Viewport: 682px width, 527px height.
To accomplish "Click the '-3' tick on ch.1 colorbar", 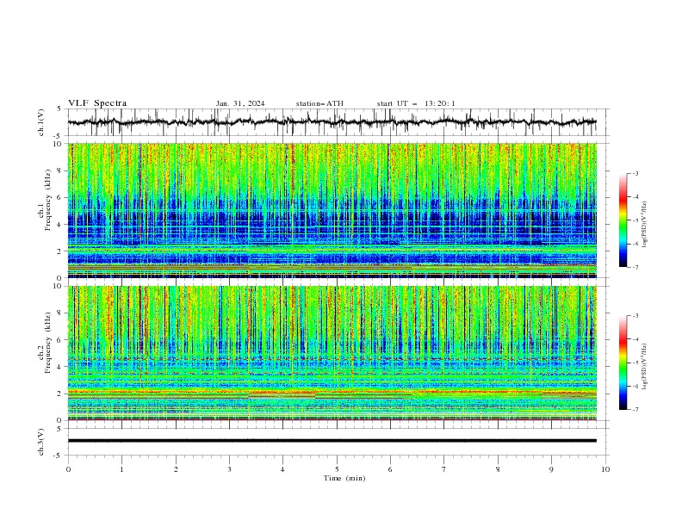I will click(x=635, y=173).
